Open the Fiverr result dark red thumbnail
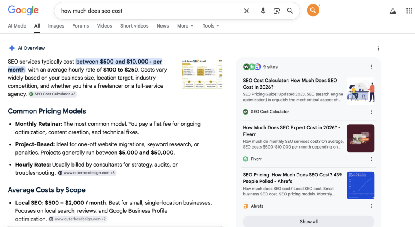The image size is (415, 227). coord(360,138)
